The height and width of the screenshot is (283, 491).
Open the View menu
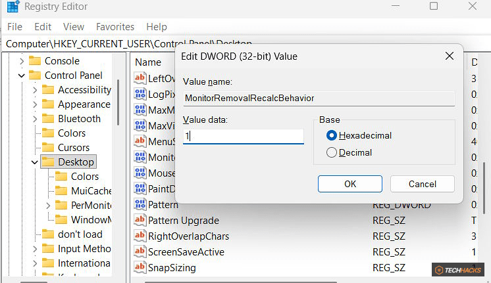click(74, 27)
